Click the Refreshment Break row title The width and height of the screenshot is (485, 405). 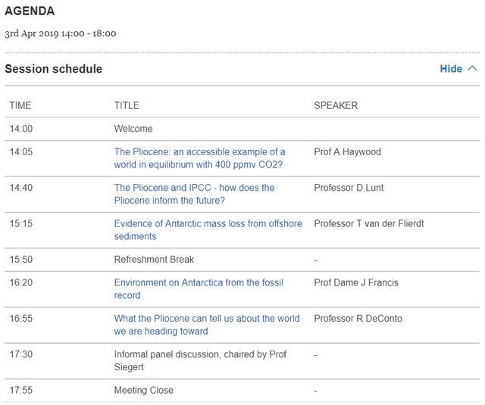pyautogui.click(x=154, y=260)
